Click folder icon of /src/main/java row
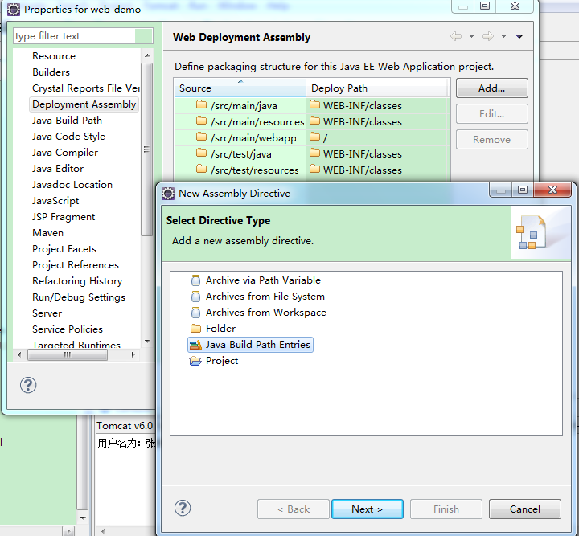 click(201, 104)
